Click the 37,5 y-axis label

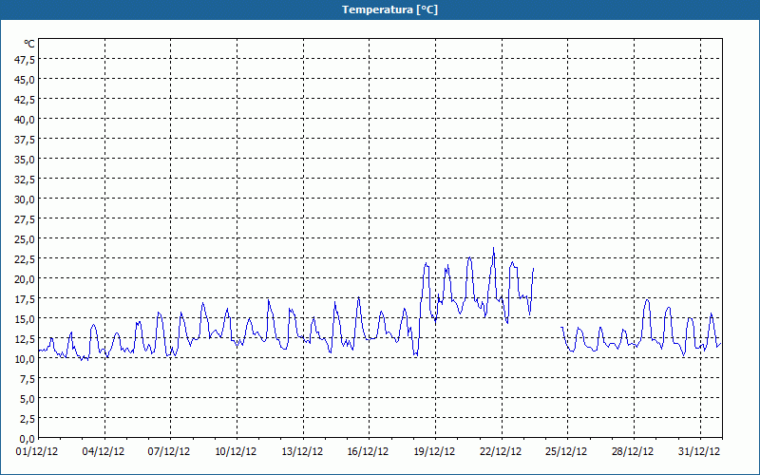point(25,140)
